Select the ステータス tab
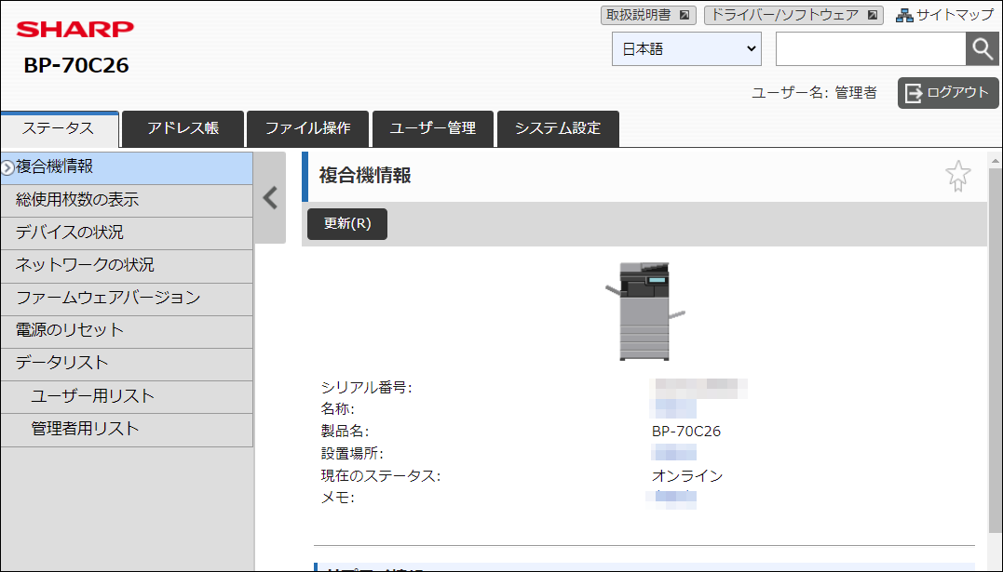Image resolution: width=1003 pixels, height=572 pixels. [x=59, y=128]
